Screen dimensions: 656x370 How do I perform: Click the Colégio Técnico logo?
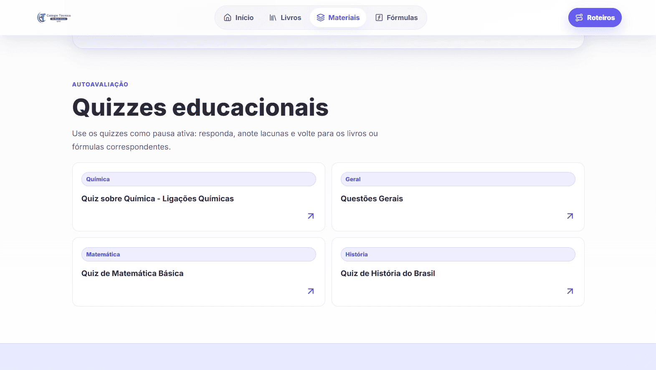[x=54, y=18]
